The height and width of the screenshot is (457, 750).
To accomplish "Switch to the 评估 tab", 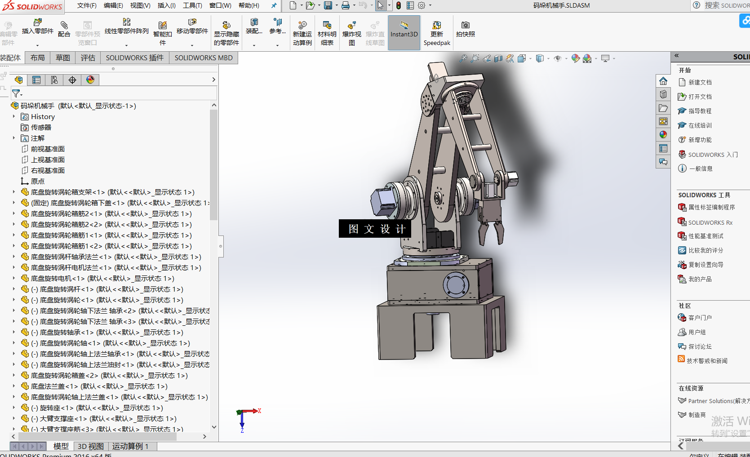I will tap(88, 58).
